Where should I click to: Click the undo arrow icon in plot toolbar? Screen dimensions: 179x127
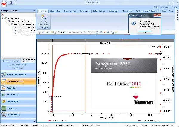pos(108,33)
